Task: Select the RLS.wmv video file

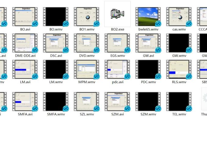Action: 179,69
